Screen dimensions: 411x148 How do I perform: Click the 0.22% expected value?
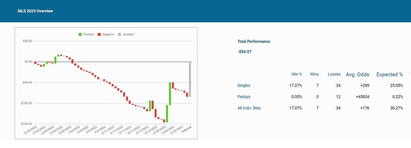pyautogui.click(x=397, y=97)
